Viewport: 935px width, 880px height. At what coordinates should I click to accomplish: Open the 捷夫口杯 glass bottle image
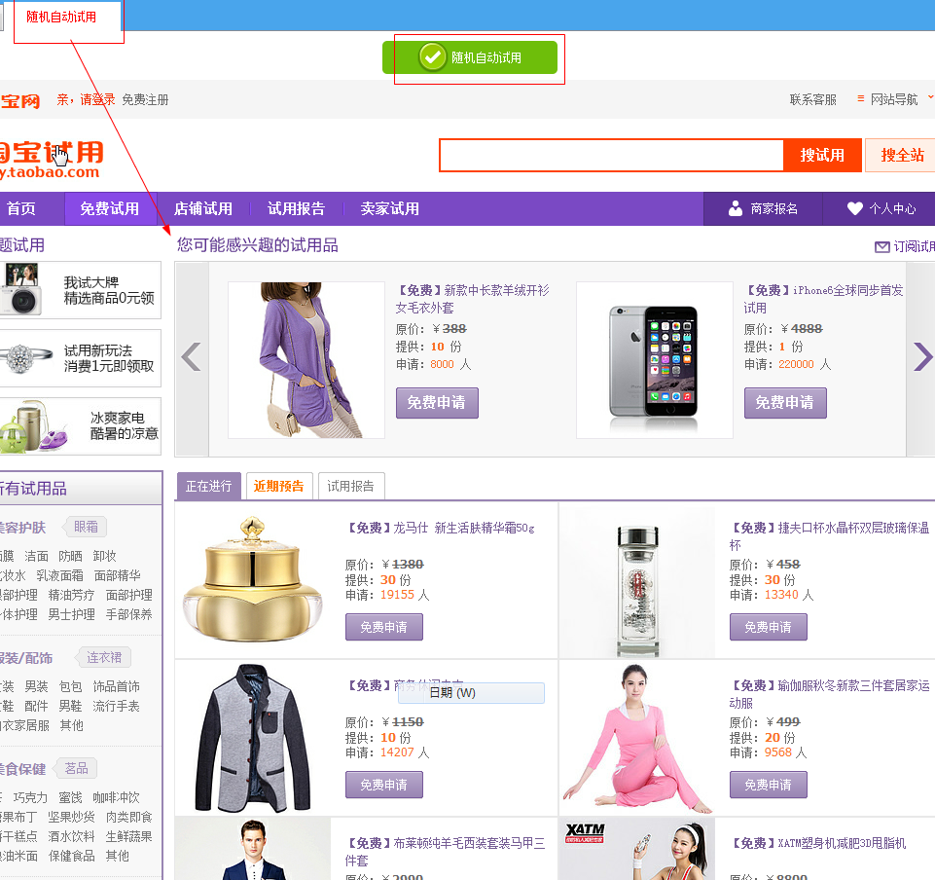(x=637, y=583)
